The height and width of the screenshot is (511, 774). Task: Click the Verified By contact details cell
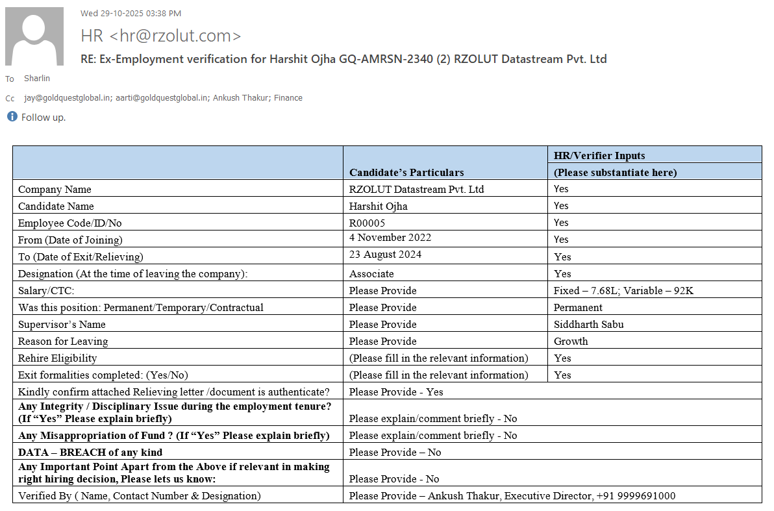click(512, 495)
